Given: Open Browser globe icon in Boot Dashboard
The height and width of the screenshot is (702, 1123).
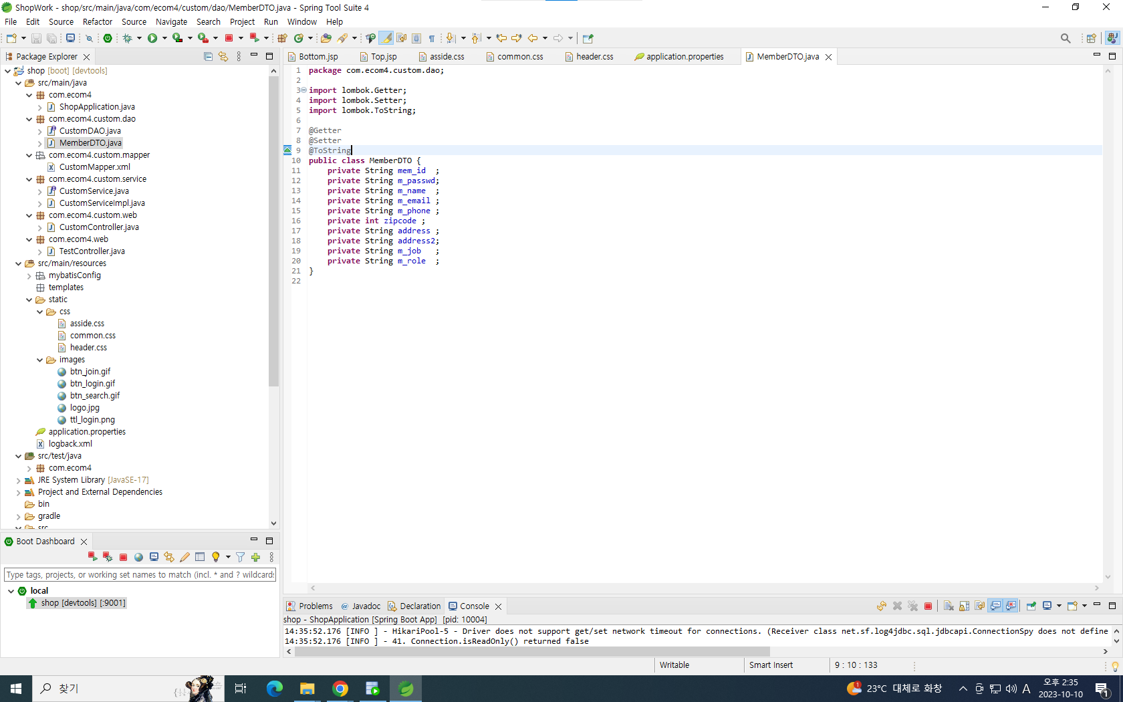Looking at the screenshot, I should pyautogui.click(x=138, y=557).
